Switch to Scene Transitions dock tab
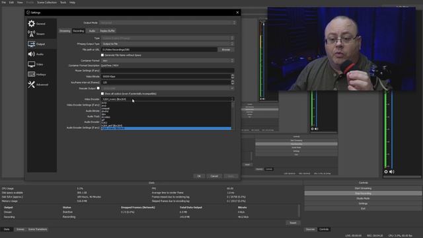 click(38, 229)
